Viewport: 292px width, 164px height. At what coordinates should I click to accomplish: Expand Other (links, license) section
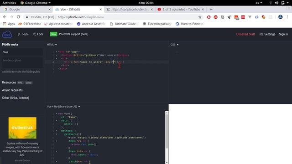16,98
